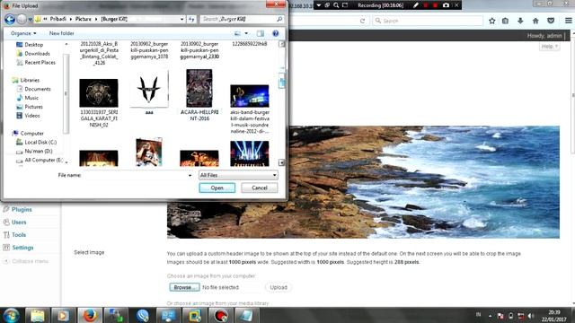This screenshot has width=575, height=323.
Task: Open the recent locations dropdown by the Forward button
Action: click(30, 20)
